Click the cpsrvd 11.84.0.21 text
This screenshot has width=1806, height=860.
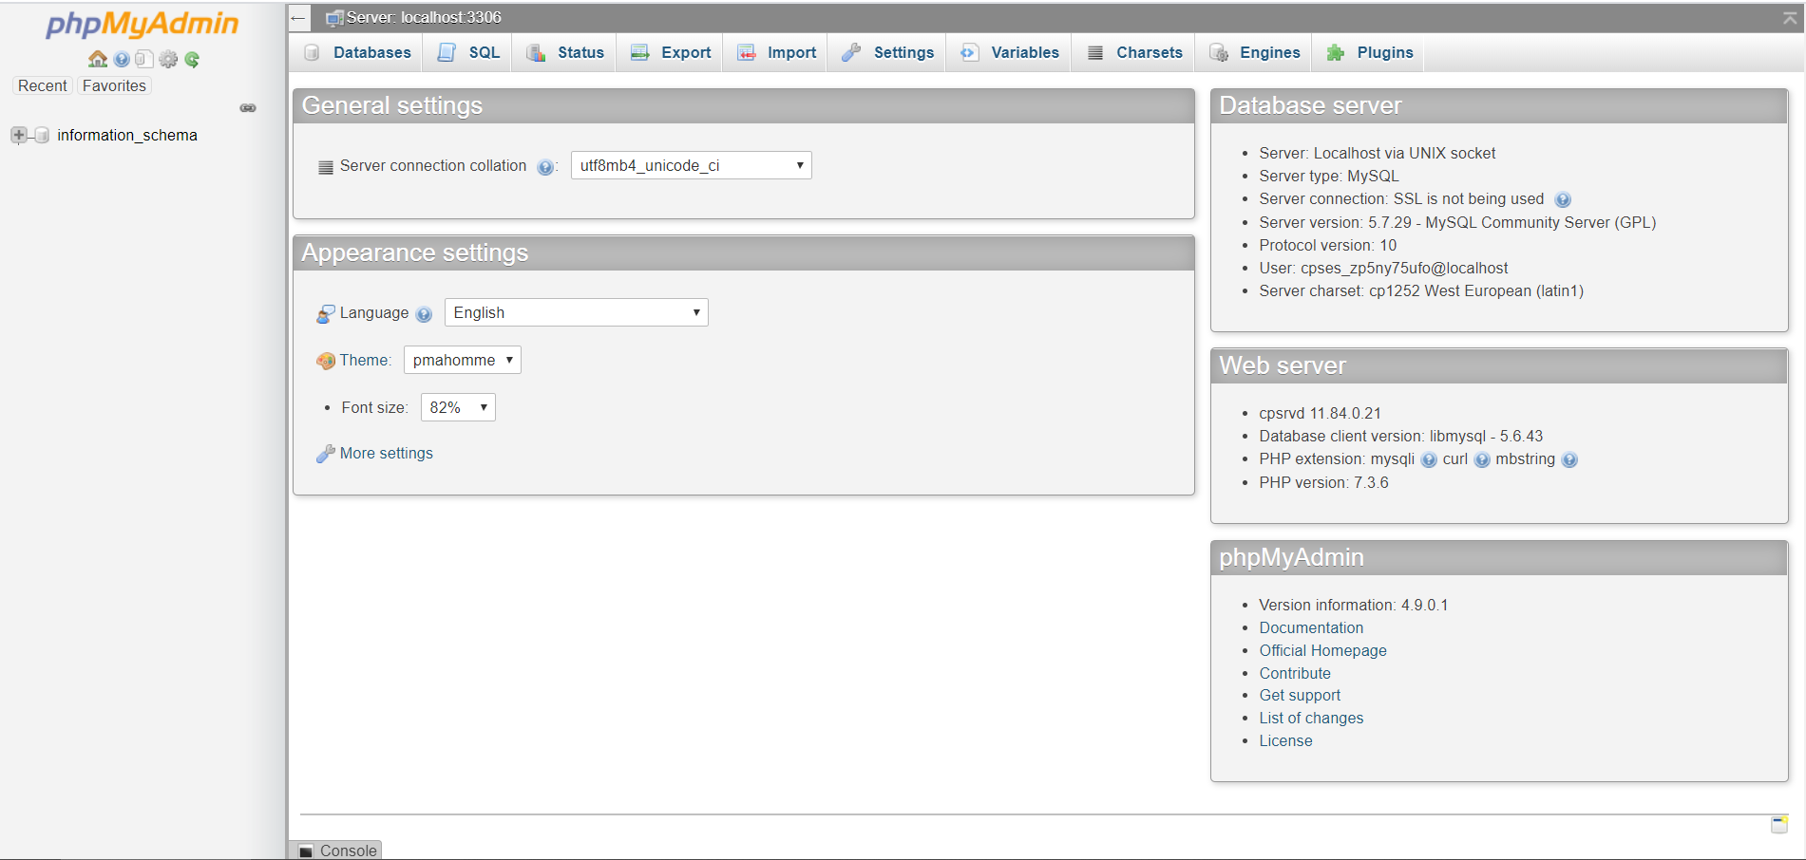pos(1320,414)
